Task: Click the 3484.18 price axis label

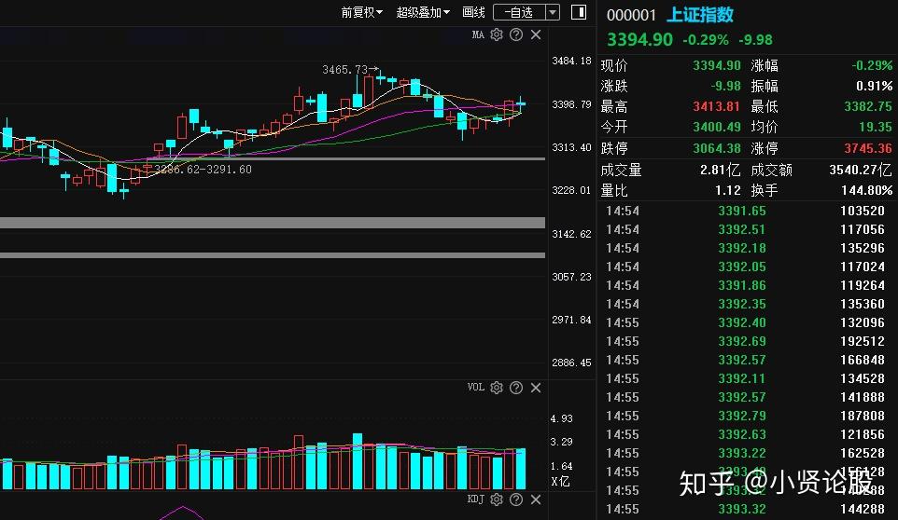Action: tap(571, 62)
